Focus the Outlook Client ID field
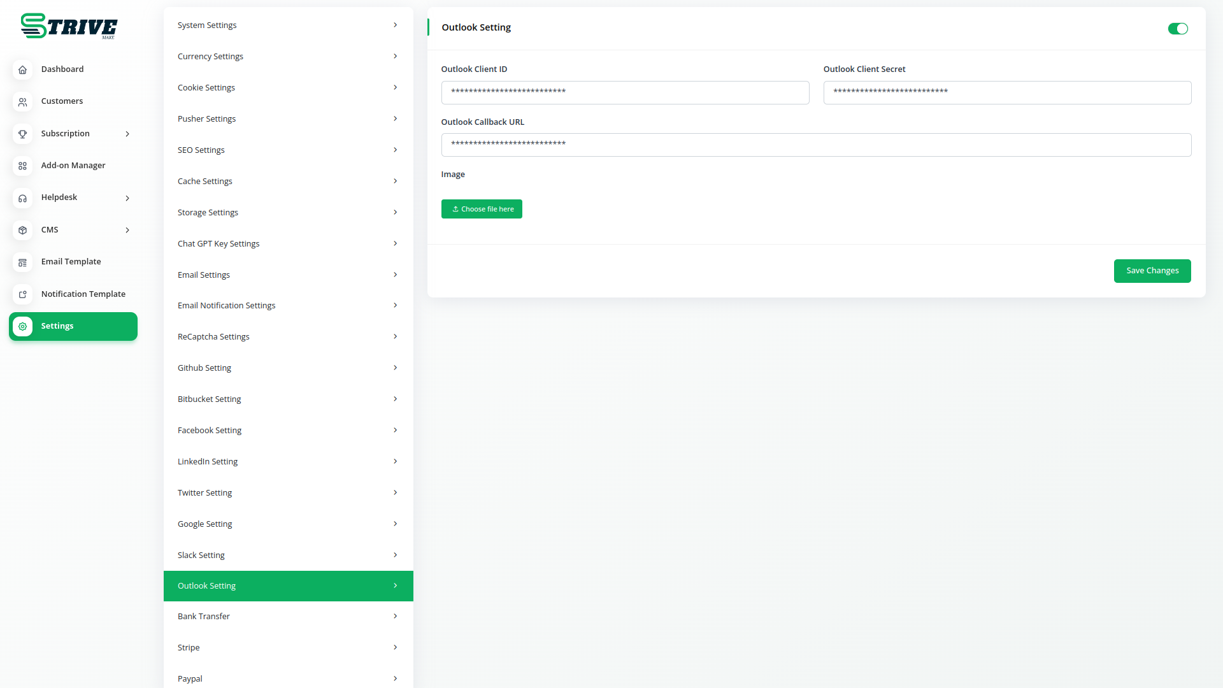Screen dimensions: 1223x688 (x=625, y=92)
